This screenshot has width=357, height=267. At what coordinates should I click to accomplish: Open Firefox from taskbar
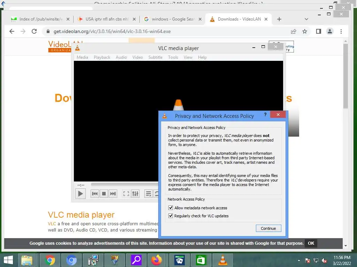tap(157, 260)
